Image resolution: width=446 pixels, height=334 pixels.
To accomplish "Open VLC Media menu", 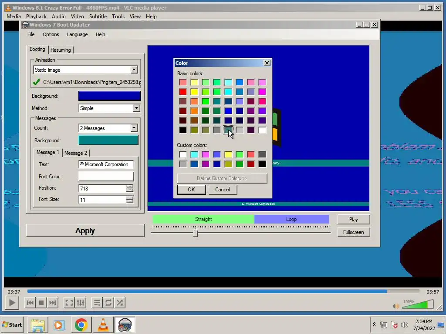I will 14,17.
